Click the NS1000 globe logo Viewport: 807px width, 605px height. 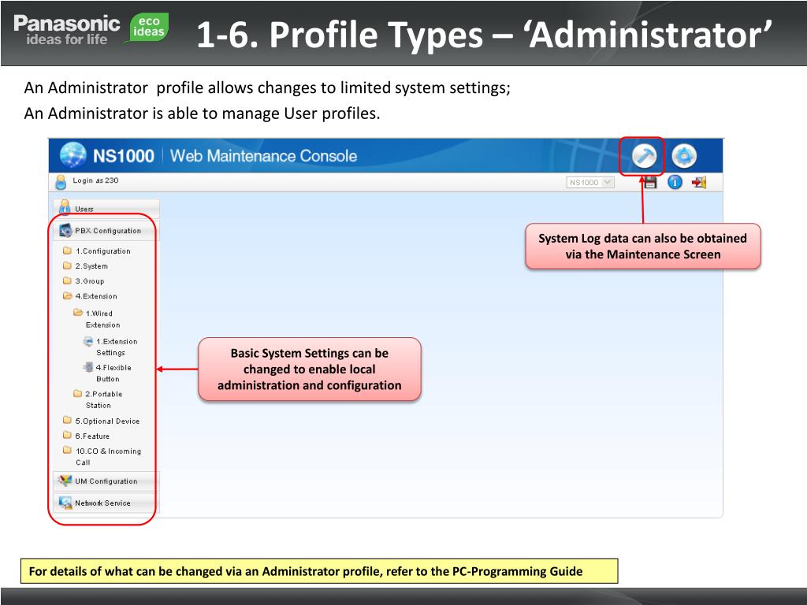click(x=73, y=155)
